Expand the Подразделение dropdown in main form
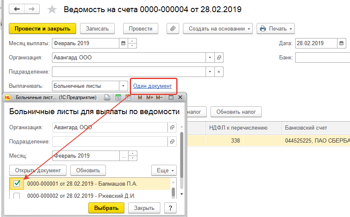 (x=210, y=72)
